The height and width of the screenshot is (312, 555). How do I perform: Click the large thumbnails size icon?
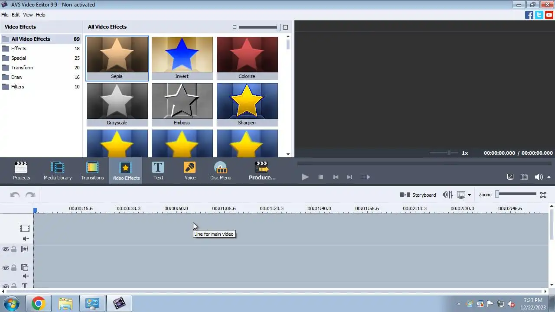[285, 27]
